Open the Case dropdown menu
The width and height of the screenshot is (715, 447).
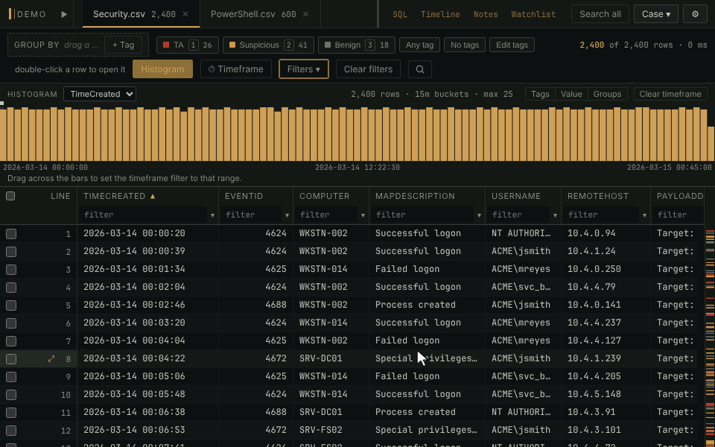655,14
